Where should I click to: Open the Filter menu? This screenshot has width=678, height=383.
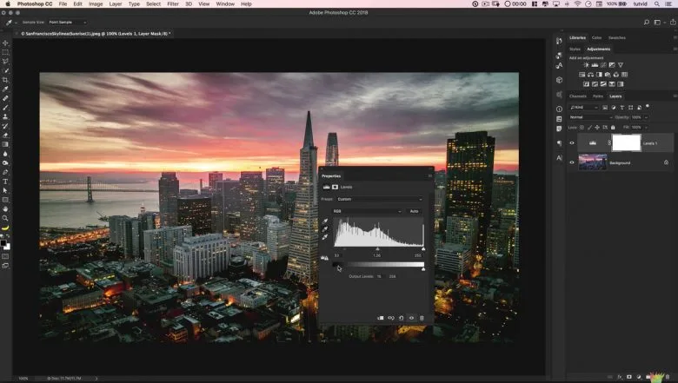(x=173, y=3)
